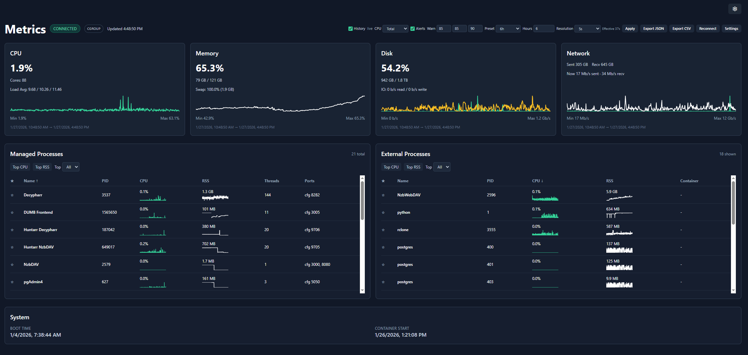Favorite the rclone external process
This screenshot has height=355, width=748.
[383, 229]
